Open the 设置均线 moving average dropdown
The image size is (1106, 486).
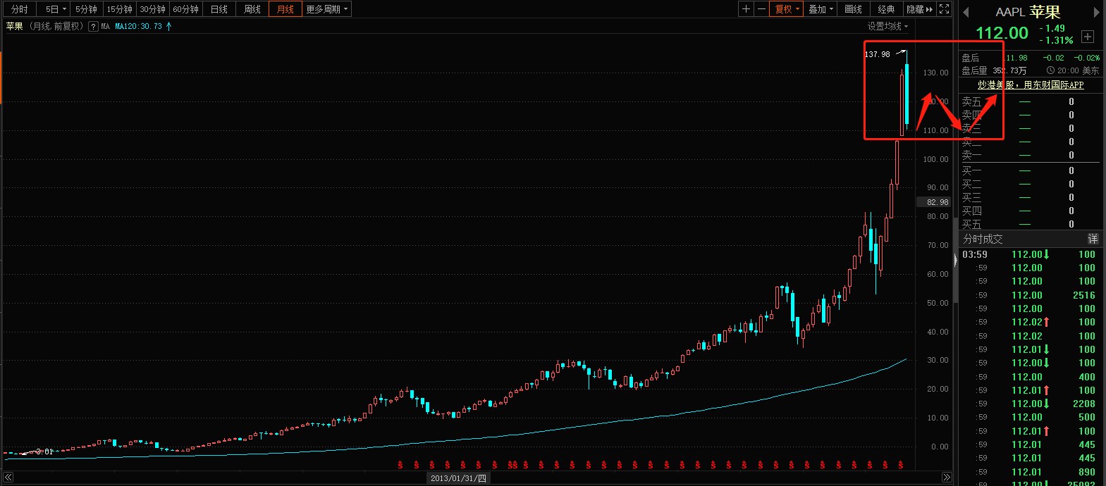(x=887, y=26)
